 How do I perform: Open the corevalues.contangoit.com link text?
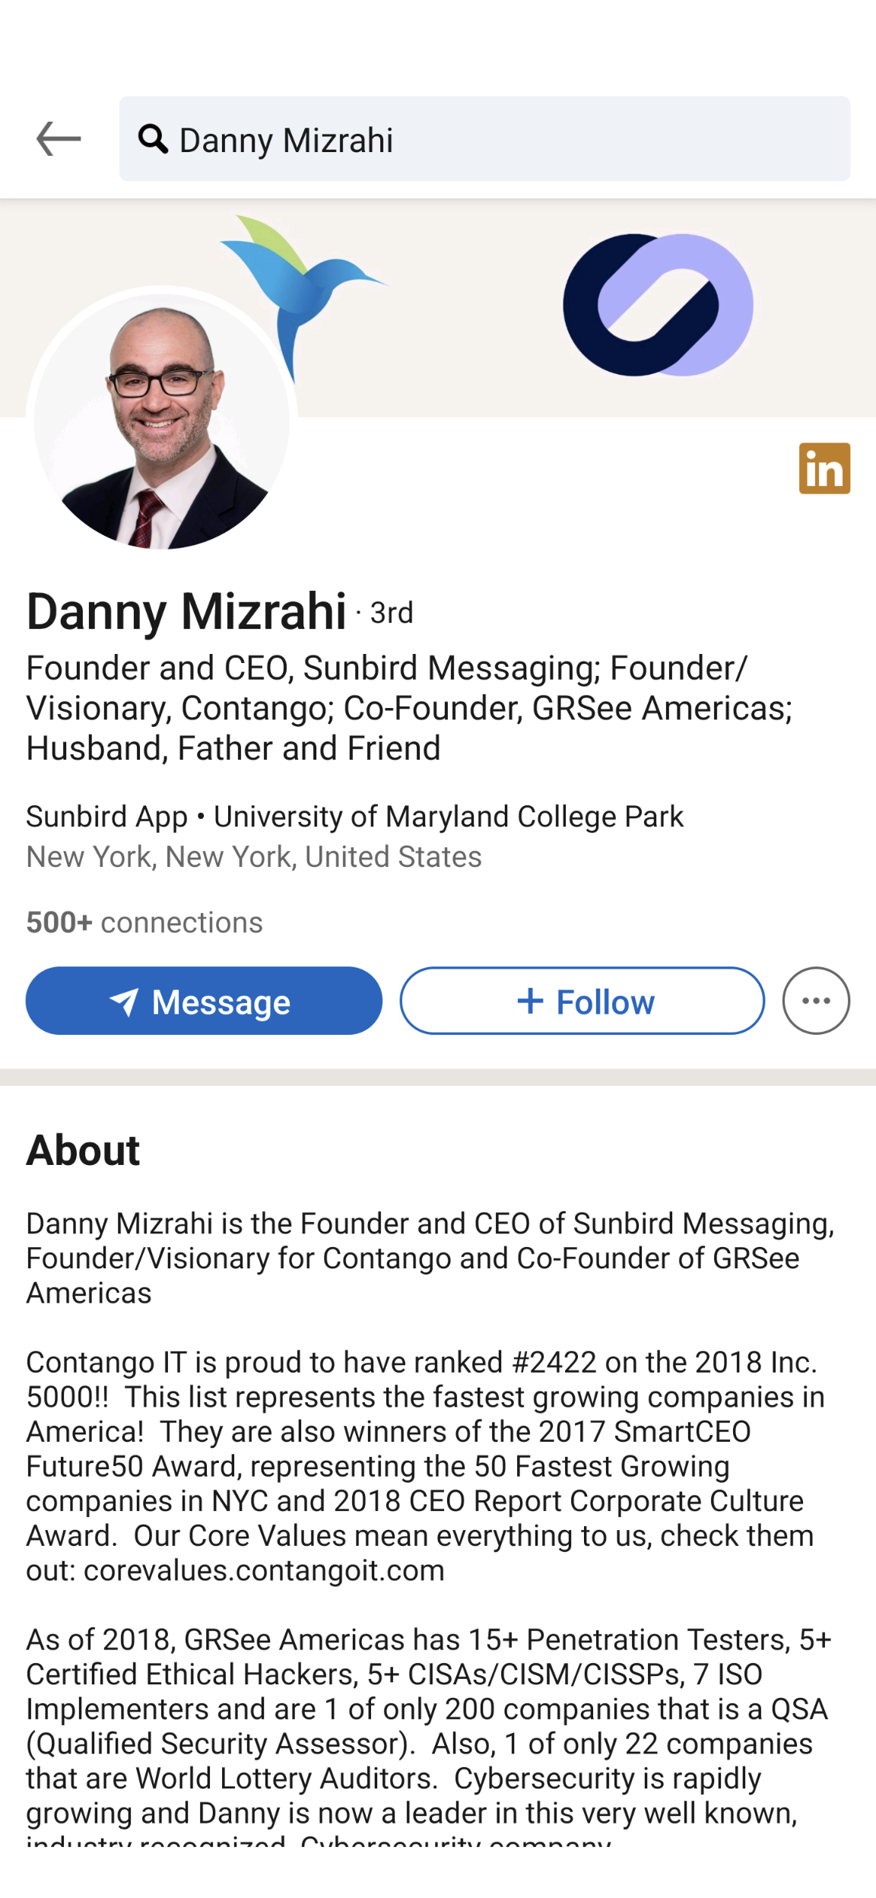[264, 1570]
